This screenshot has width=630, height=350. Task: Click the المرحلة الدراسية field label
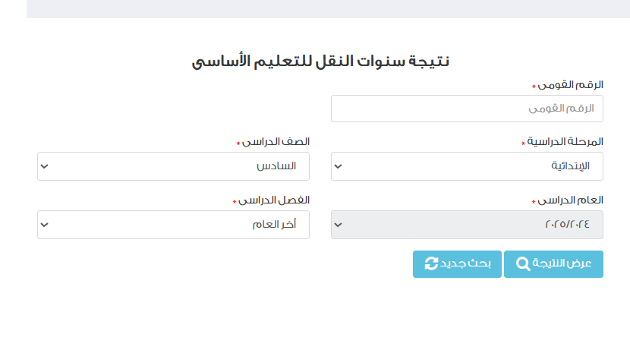(565, 141)
